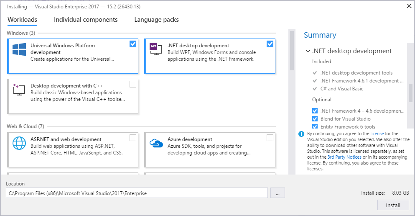Click the install Location path field
This screenshot has height=216, width=415.
(137, 193)
